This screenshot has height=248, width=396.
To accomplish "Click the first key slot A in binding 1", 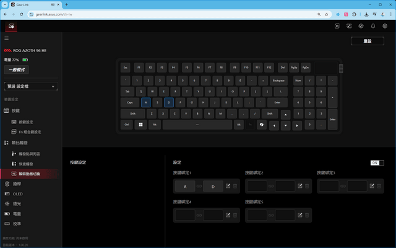I will coord(185,186).
